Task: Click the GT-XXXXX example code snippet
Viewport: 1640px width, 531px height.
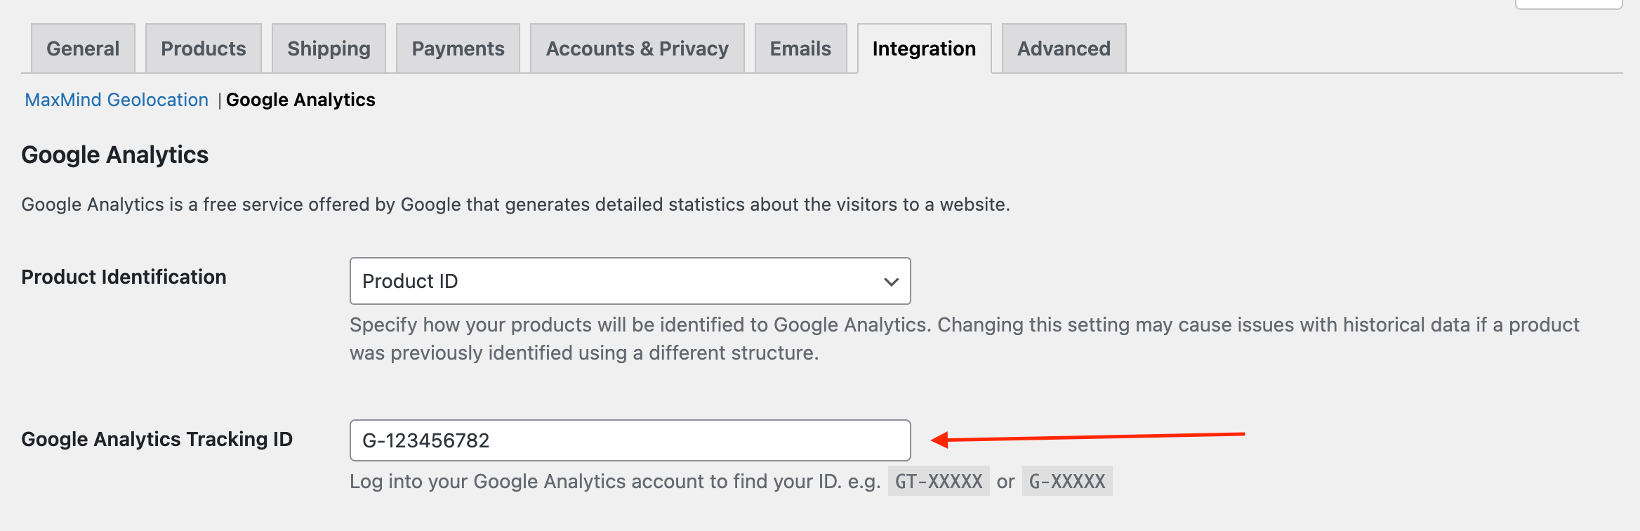Action: coord(938,481)
